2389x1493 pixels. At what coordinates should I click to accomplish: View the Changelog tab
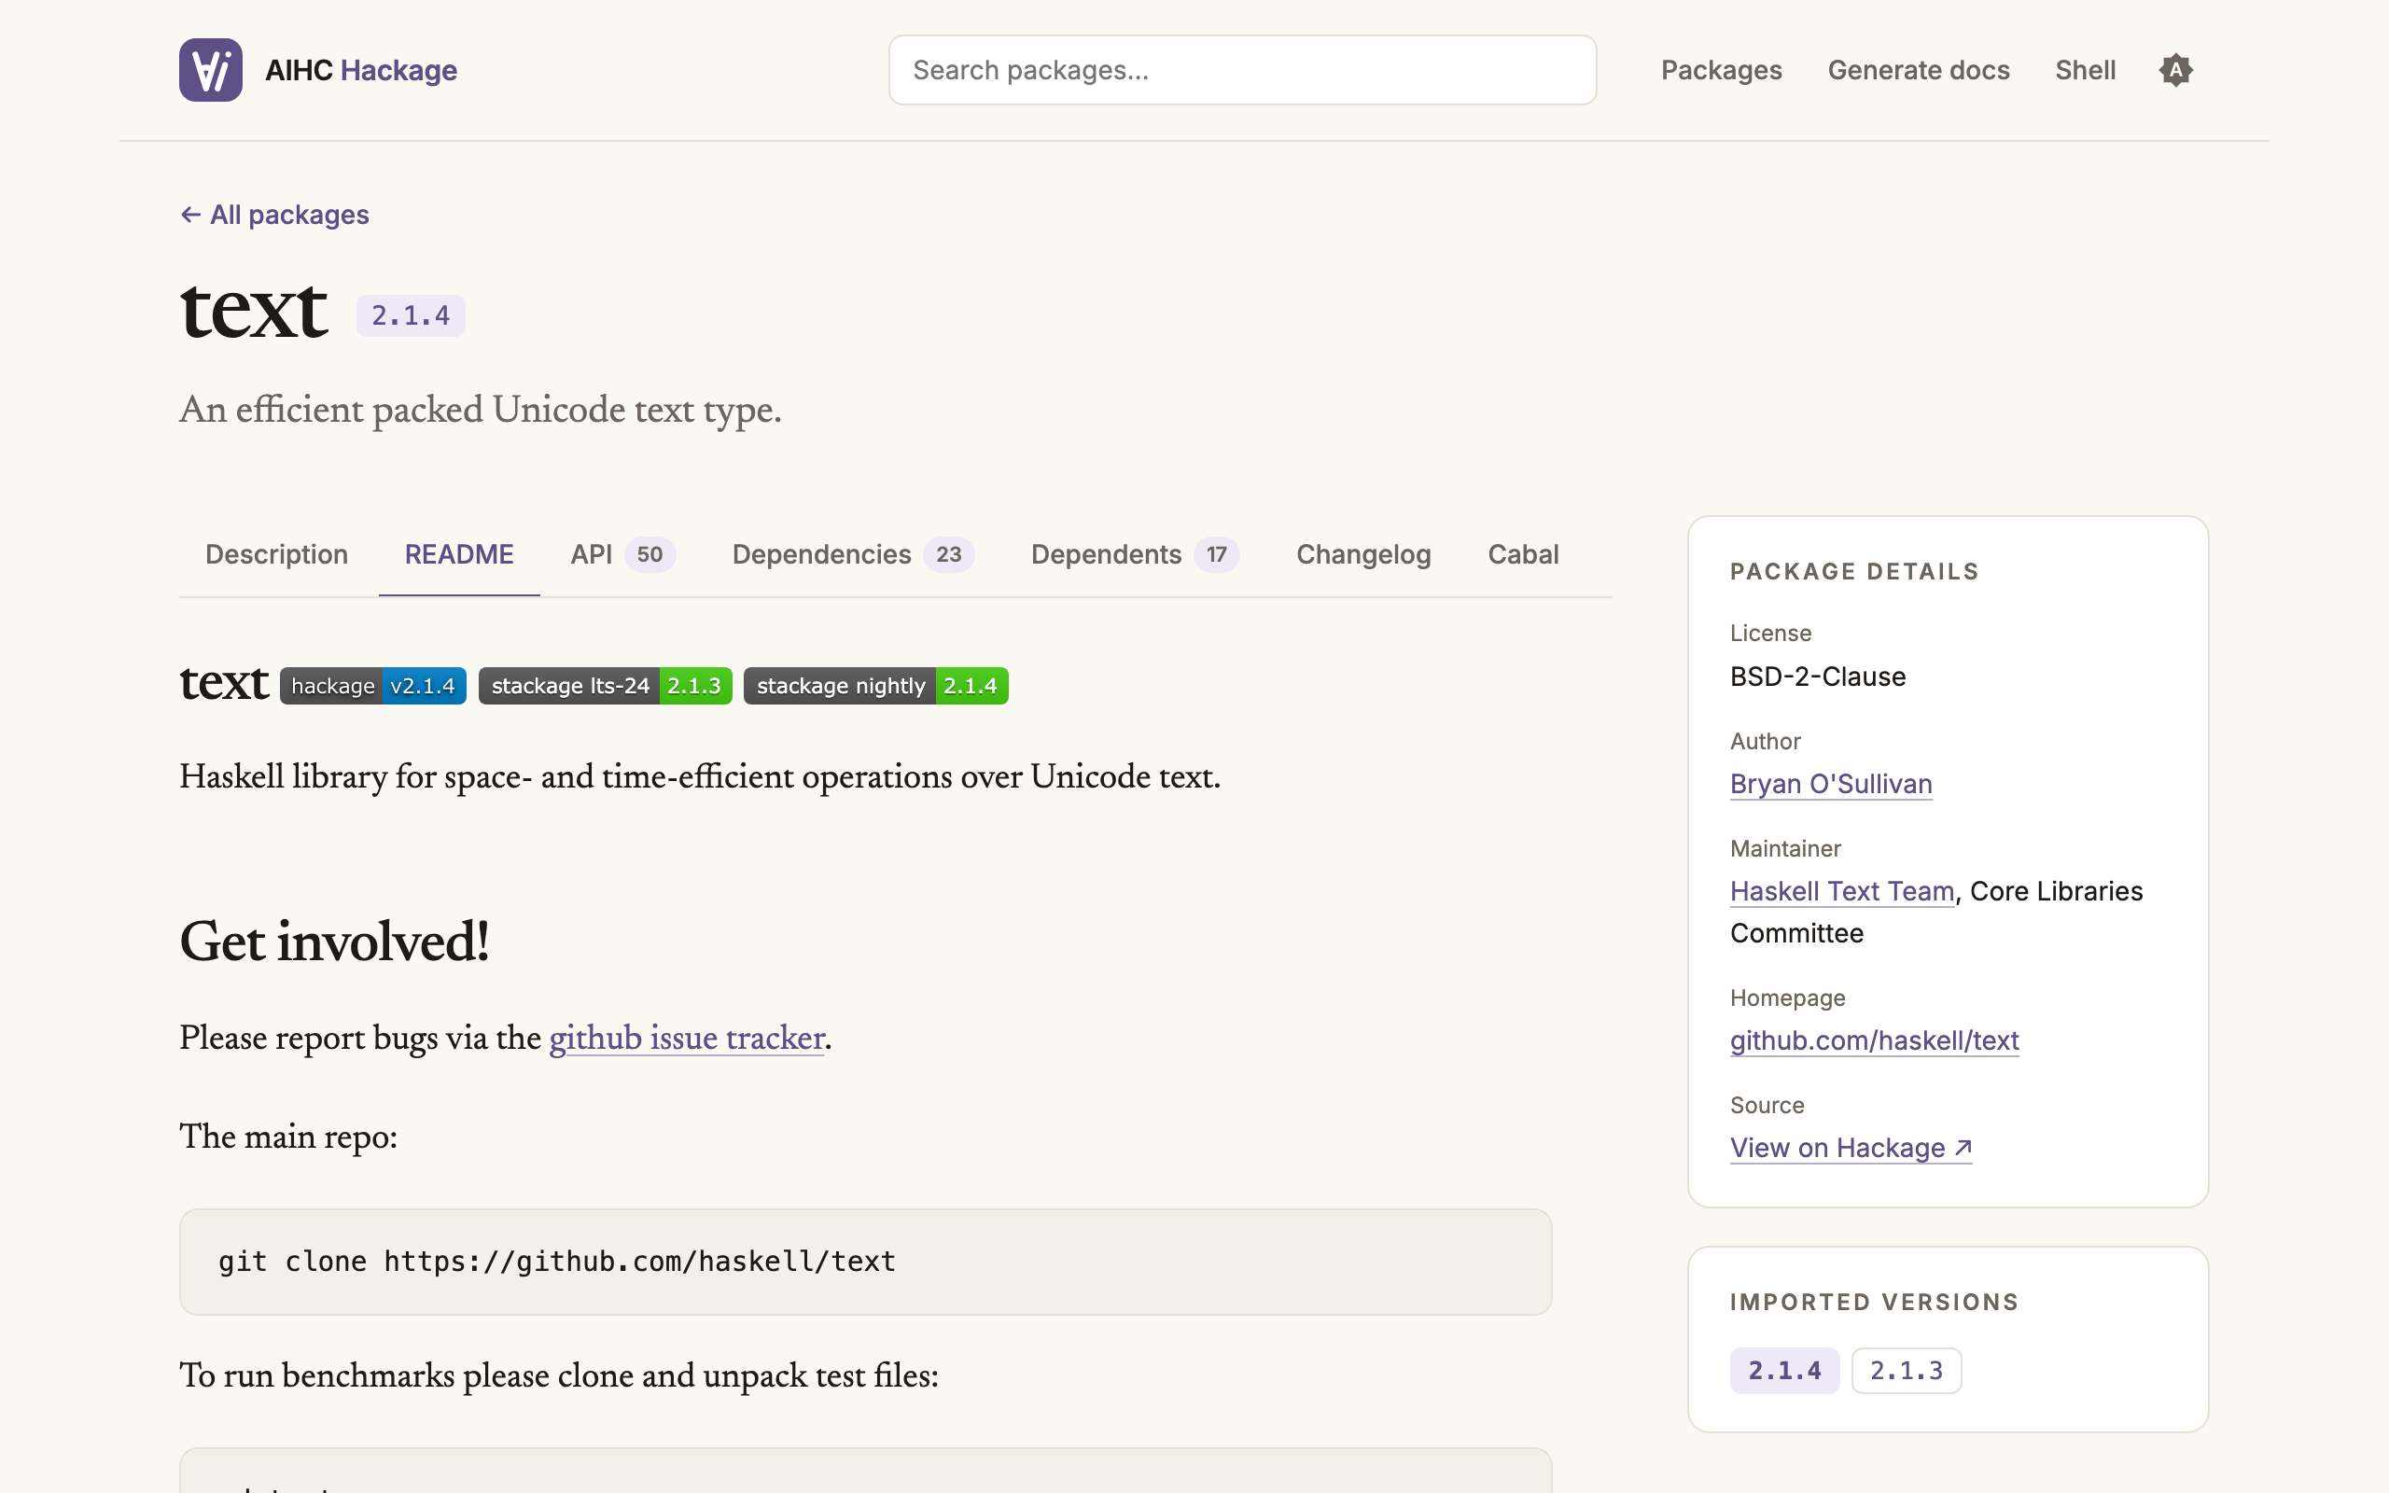[1363, 554]
